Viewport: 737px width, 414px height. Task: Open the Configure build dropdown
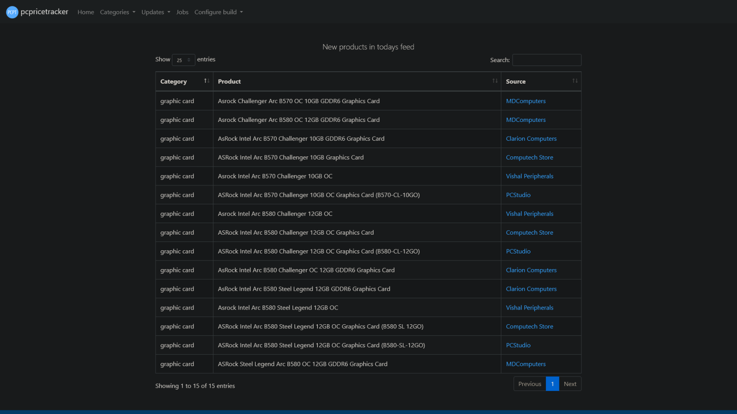(x=218, y=12)
